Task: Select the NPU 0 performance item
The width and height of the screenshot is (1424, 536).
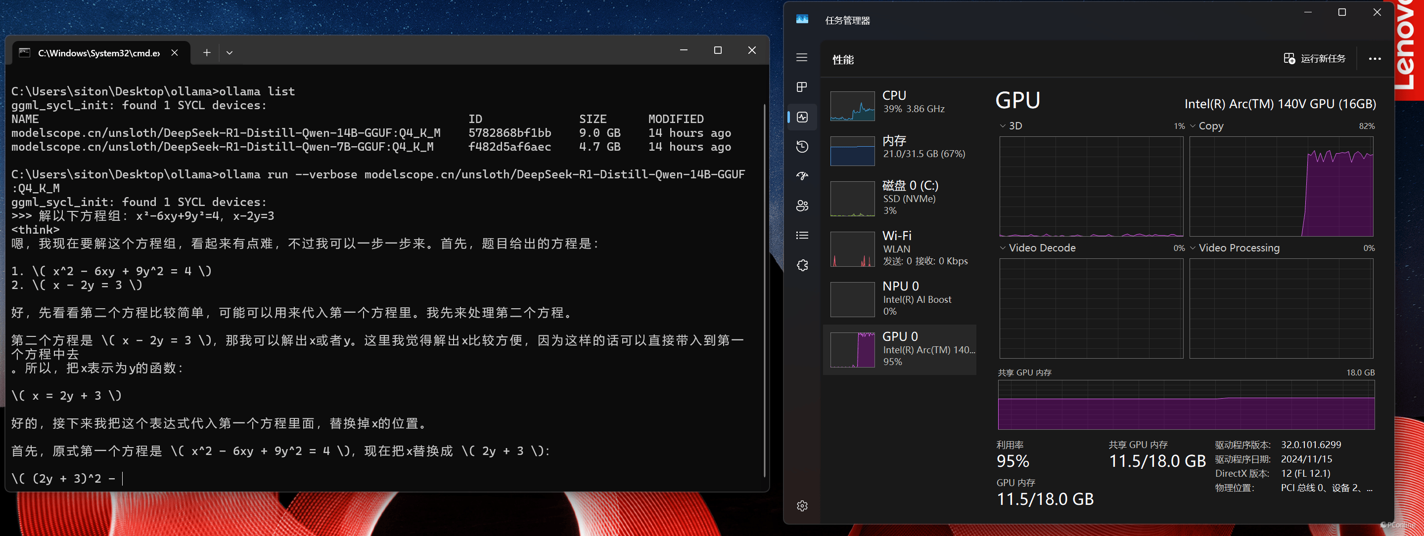Action: [x=899, y=299]
